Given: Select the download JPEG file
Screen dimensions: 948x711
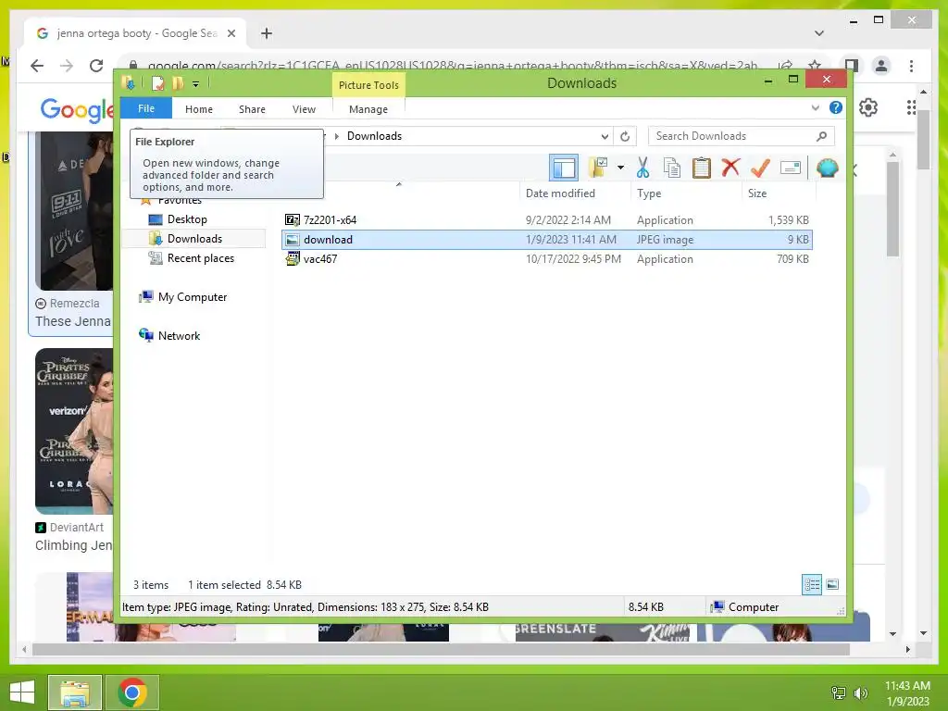Looking at the screenshot, I should (546, 240).
